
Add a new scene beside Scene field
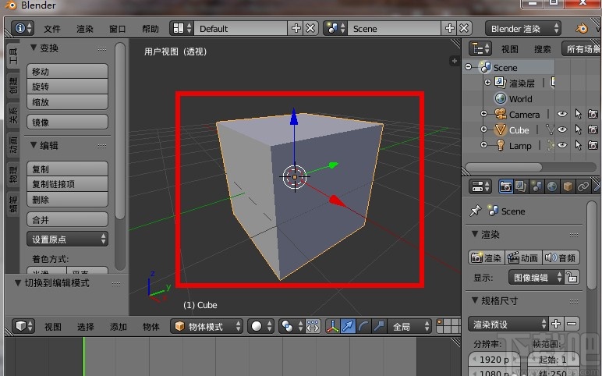(450, 28)
